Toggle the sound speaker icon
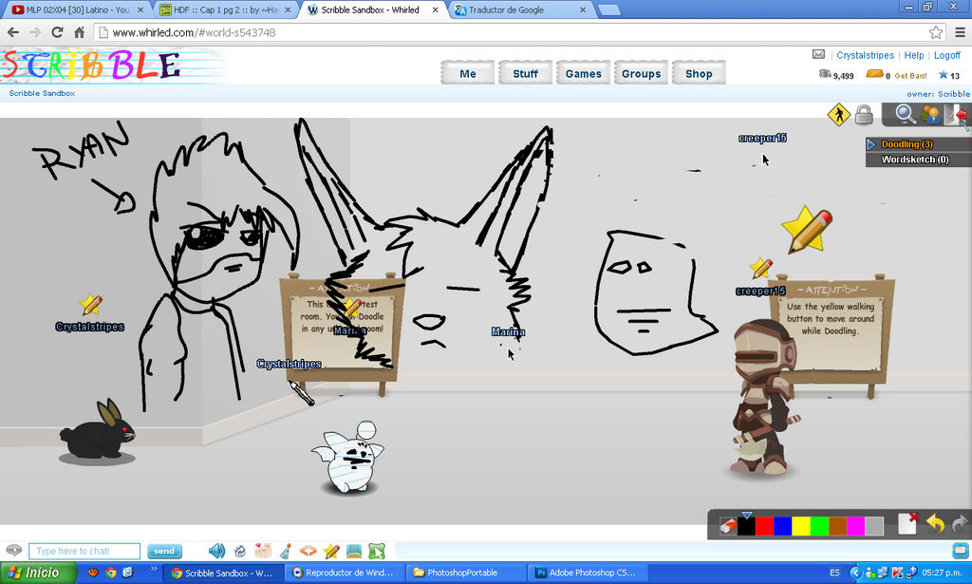This screenshot has width=972, height=584. pos(216,551)
